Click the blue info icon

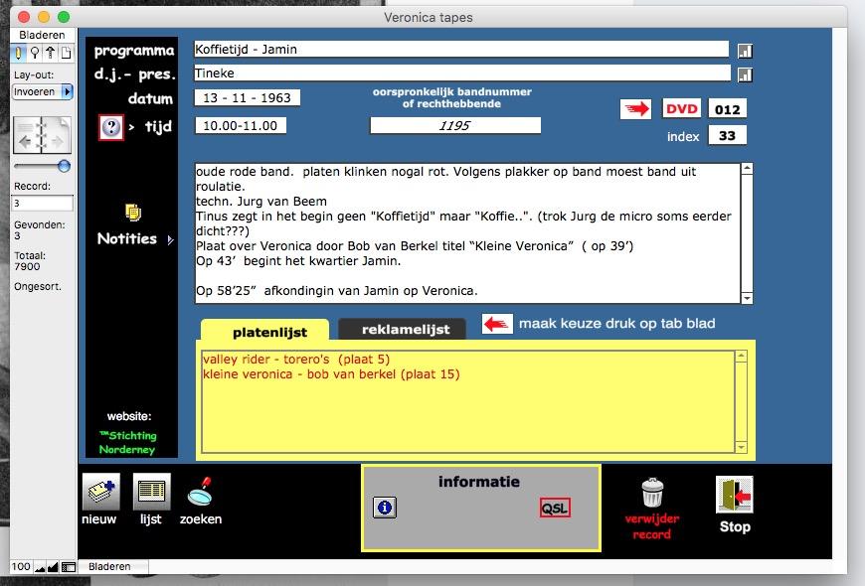[385, 508]
